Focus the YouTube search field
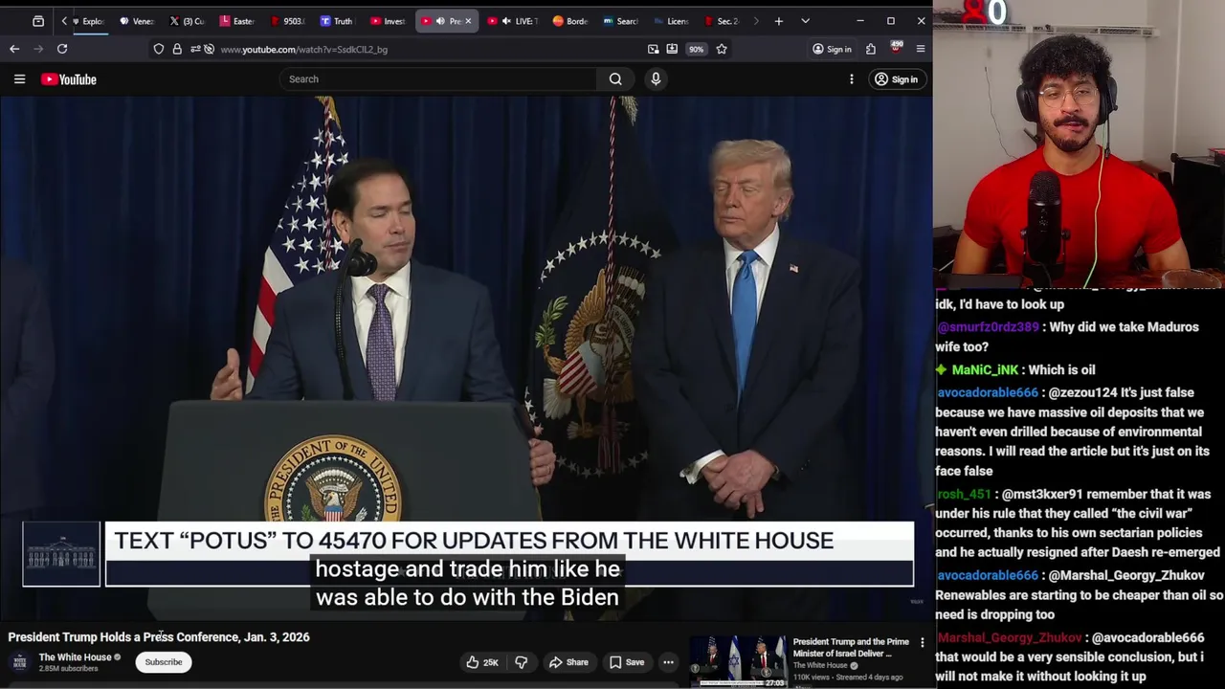This screenshot has height=689, width=1225. coord(439,79)
